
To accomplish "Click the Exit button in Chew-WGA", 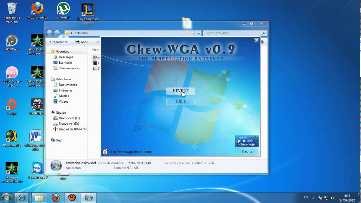I will [x=180, y=101].
